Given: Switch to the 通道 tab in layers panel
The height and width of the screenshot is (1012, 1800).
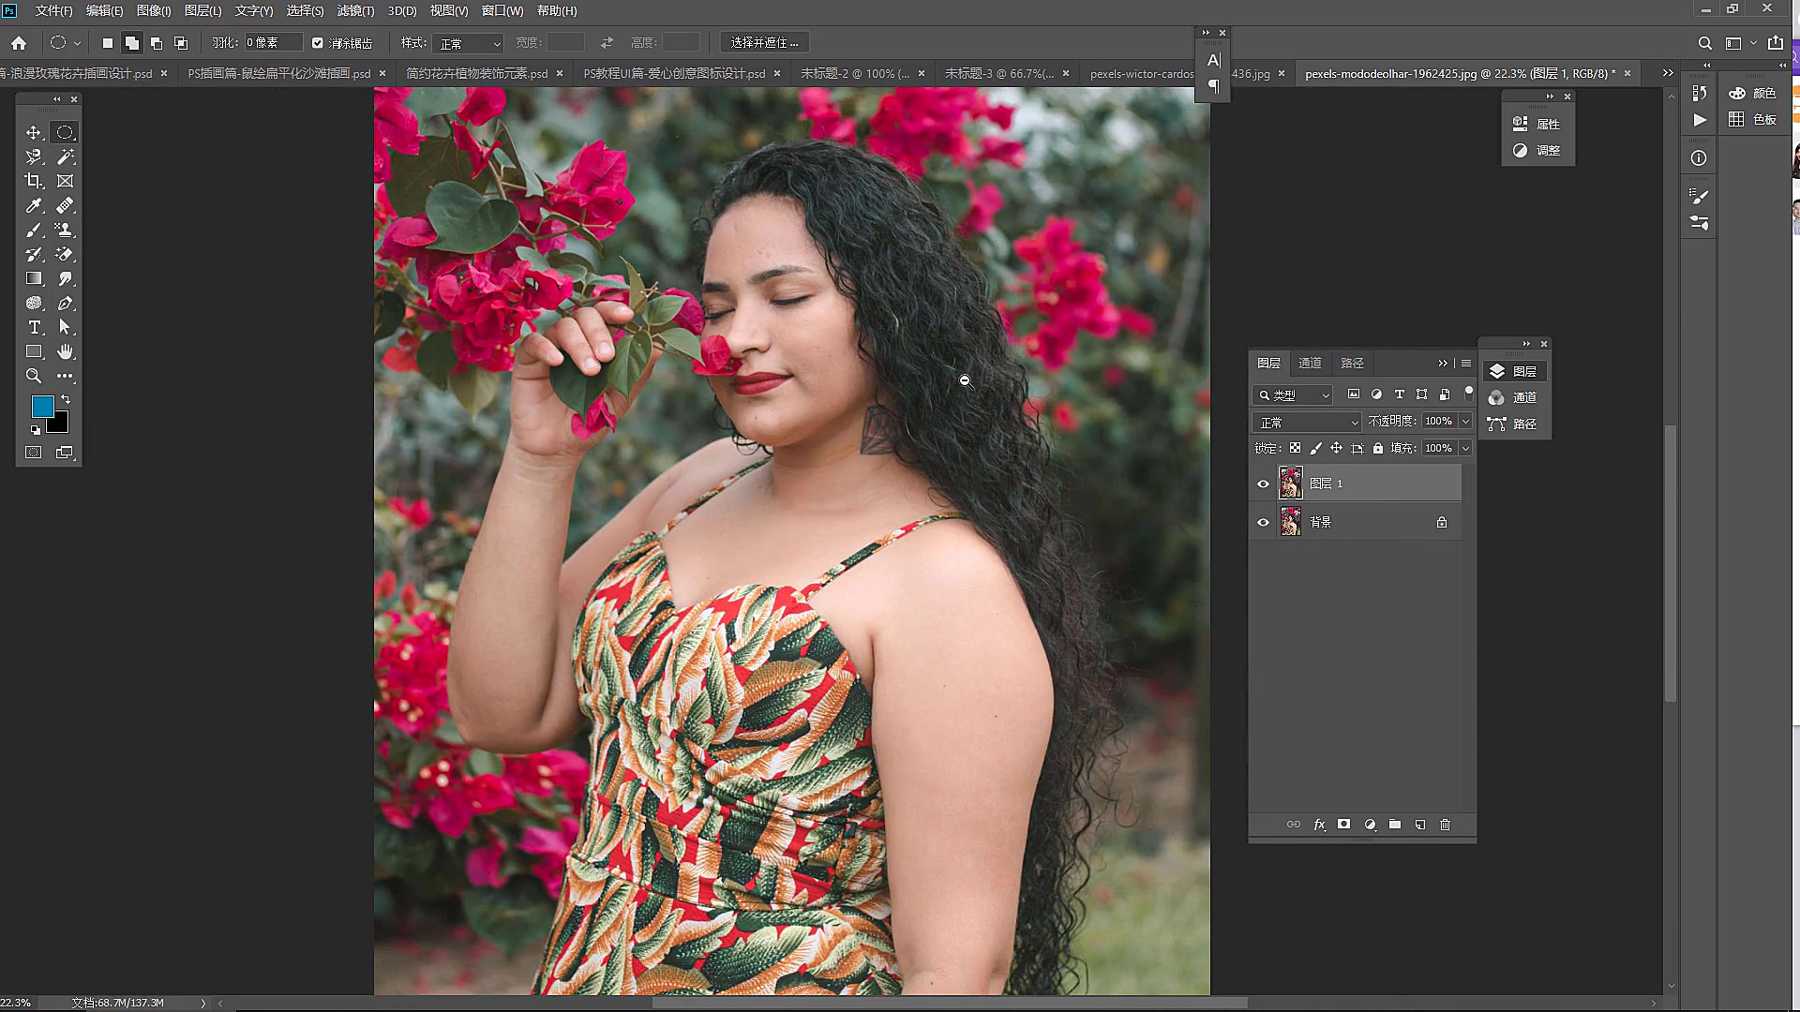Looking at the screenshot, I should click(x=1310, y=363).
